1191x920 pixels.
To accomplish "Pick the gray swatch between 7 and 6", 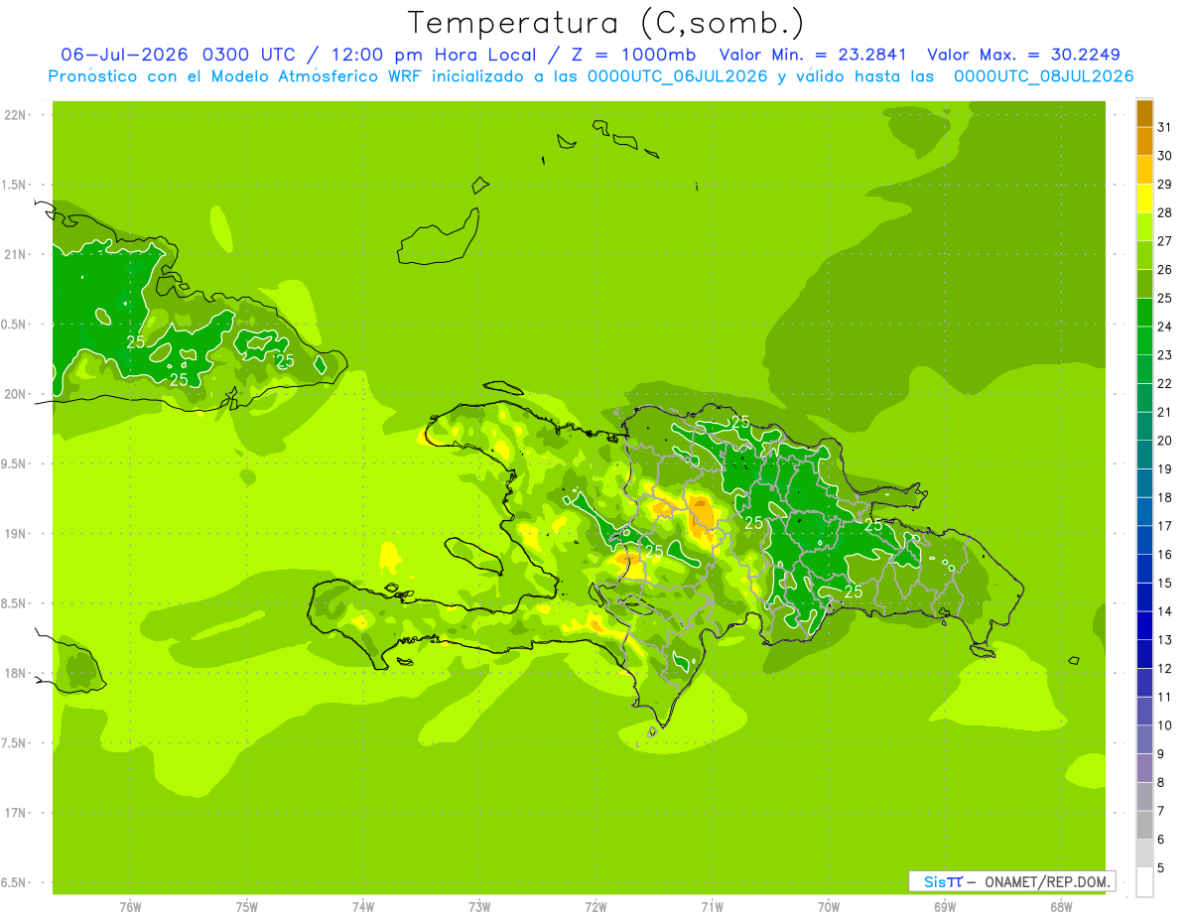I will pyautogui.click(x=1144, y=825).
